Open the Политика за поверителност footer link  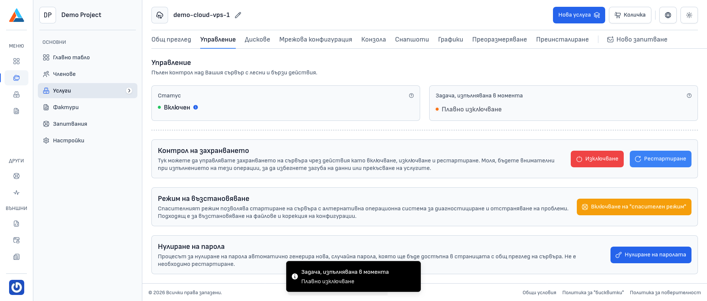pyautogui.click(x=665, y=293)
